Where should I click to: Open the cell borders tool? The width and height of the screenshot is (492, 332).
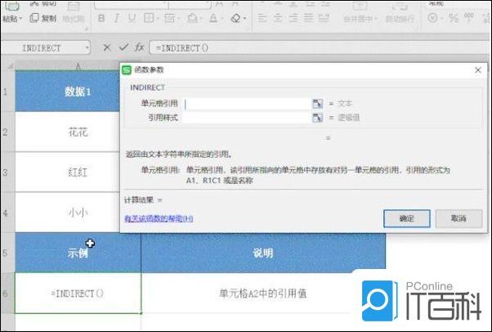point(148,18)
